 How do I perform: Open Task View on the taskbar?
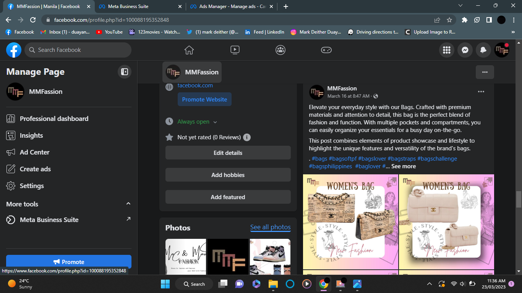pyautogui.click(x=222, y=284)
